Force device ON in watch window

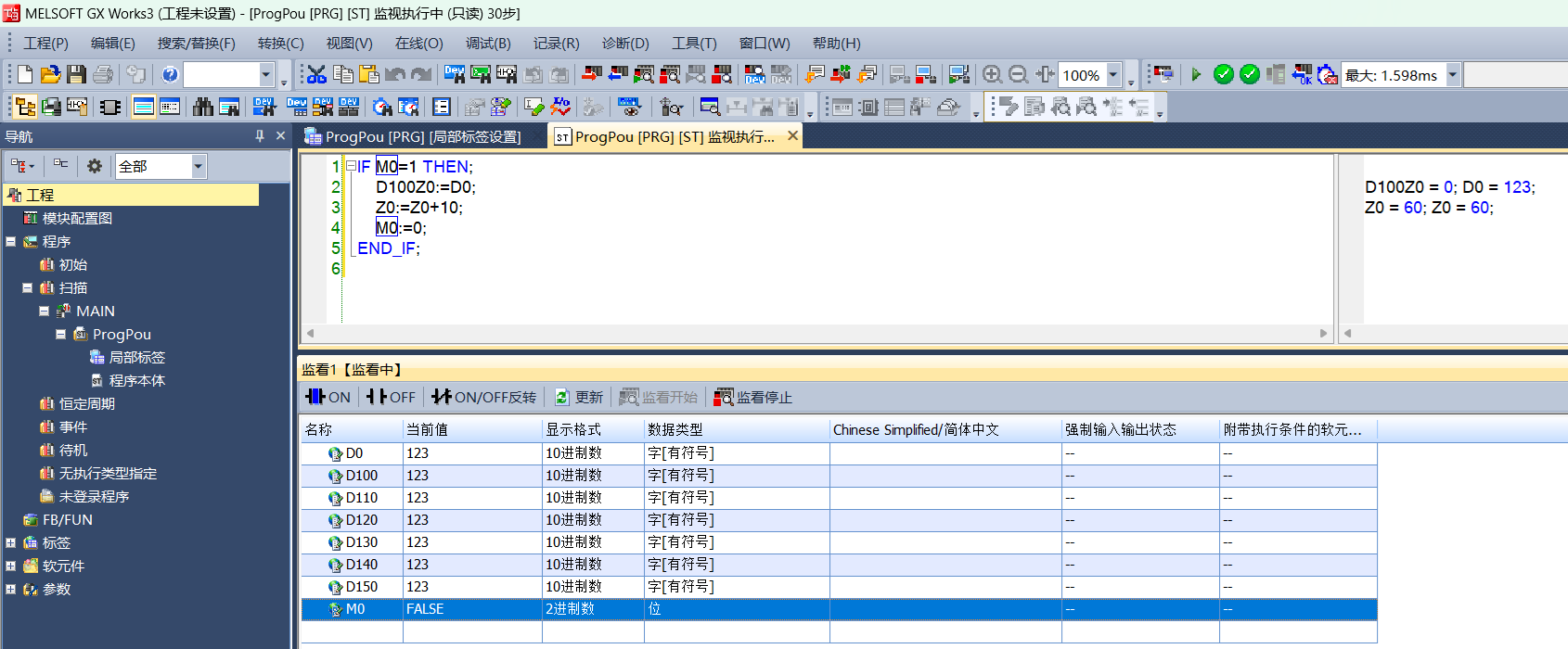328,397
